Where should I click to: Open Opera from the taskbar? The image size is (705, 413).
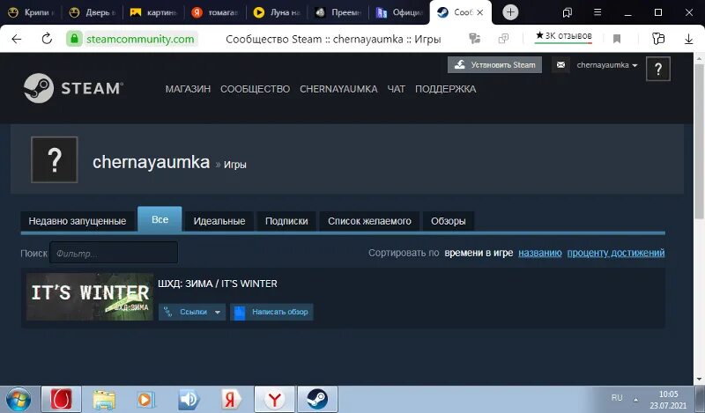tap(61, 399)
